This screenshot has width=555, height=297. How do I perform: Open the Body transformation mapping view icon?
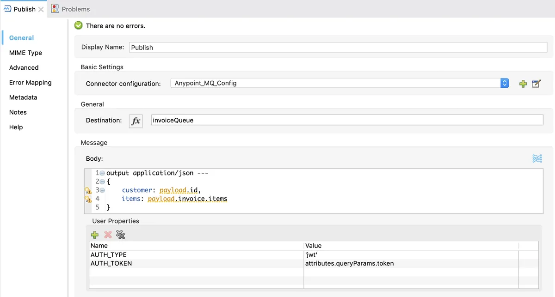tap(536, 158)
